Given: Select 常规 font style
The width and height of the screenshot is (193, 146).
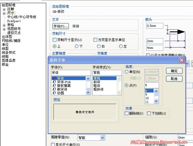Looking at the screenshot, I should (x=105, y=78).
